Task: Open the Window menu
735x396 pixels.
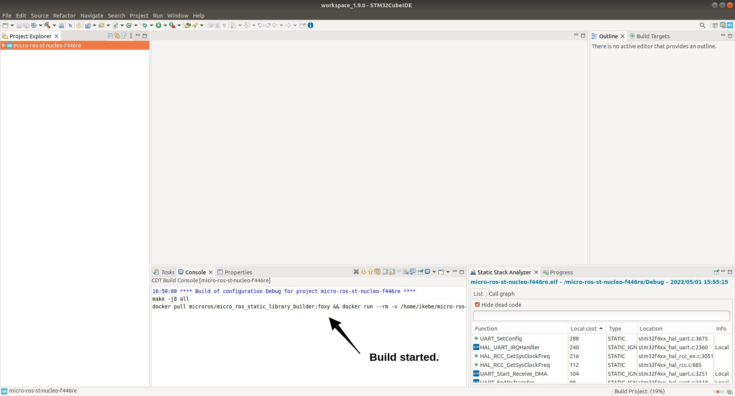Action: (x=178, y=16)
